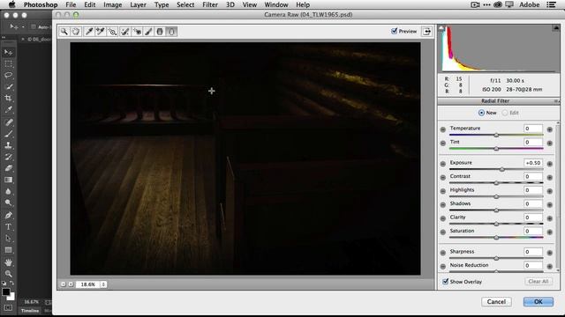Select the Adjustment Brush tool
This screenshot has height=317, width=565.
148,32
